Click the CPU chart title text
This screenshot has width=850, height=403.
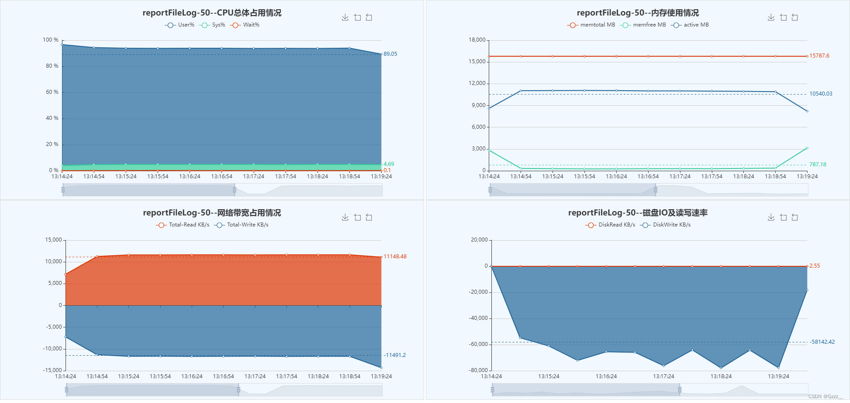coord(212,13)
